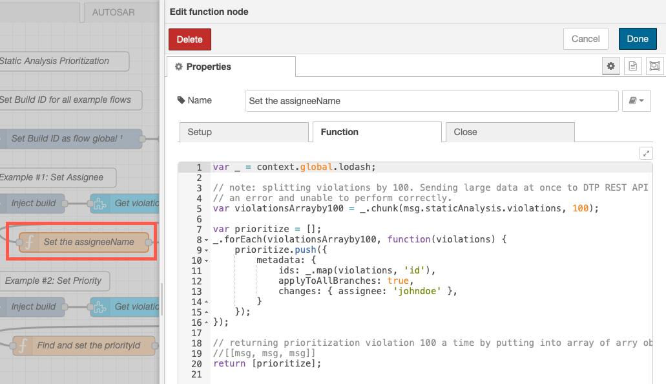This screenshot has height=384, width=666.
Task: Toggle the fold marker at line 15
Action: (207, 312)
